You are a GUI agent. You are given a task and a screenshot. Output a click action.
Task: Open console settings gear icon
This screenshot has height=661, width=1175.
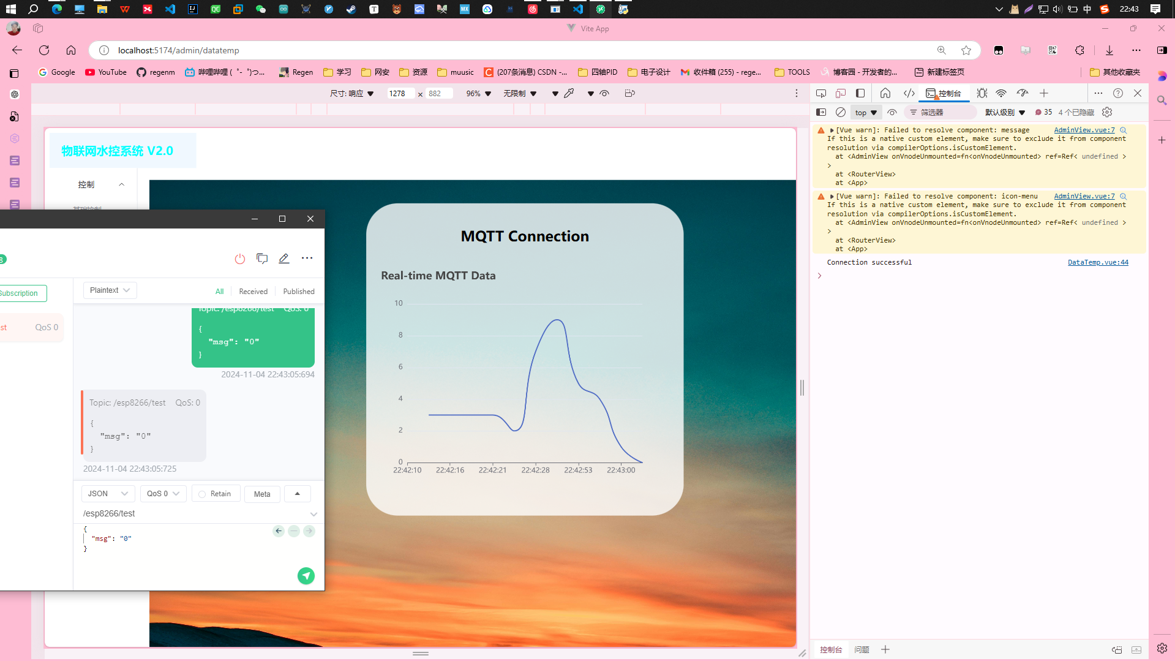point(1107,112)
